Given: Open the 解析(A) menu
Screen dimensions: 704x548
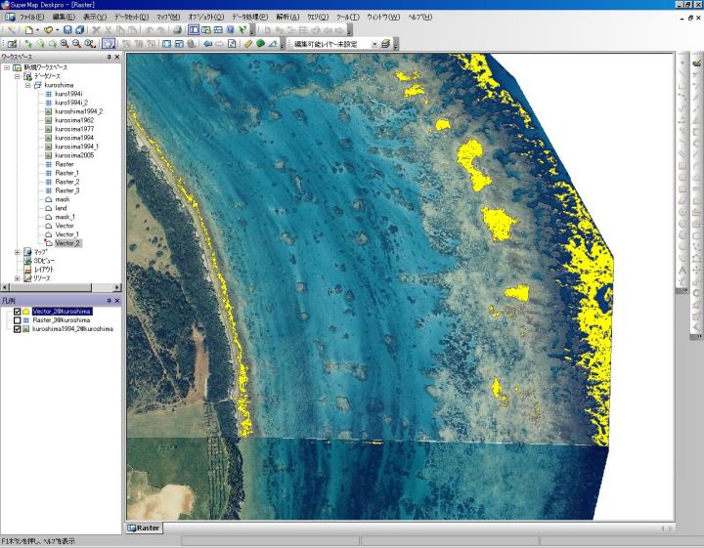Looking at the screenshot, I should click(288, 18).
